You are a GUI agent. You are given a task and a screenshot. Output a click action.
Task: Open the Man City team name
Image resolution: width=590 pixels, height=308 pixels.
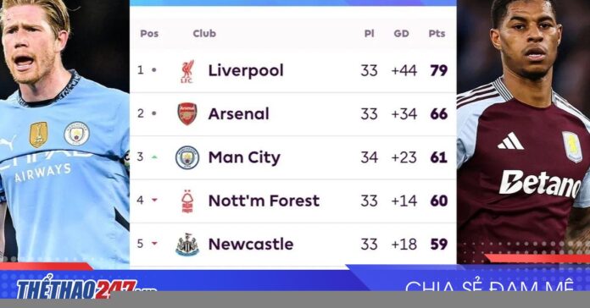[x=245, y=157]
